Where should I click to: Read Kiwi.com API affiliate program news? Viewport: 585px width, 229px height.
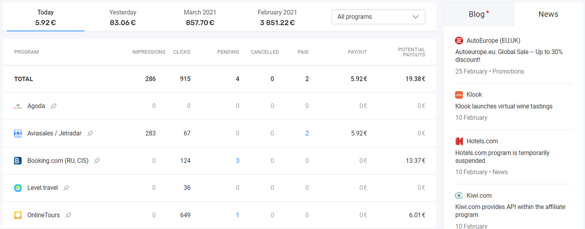(510, 211)
